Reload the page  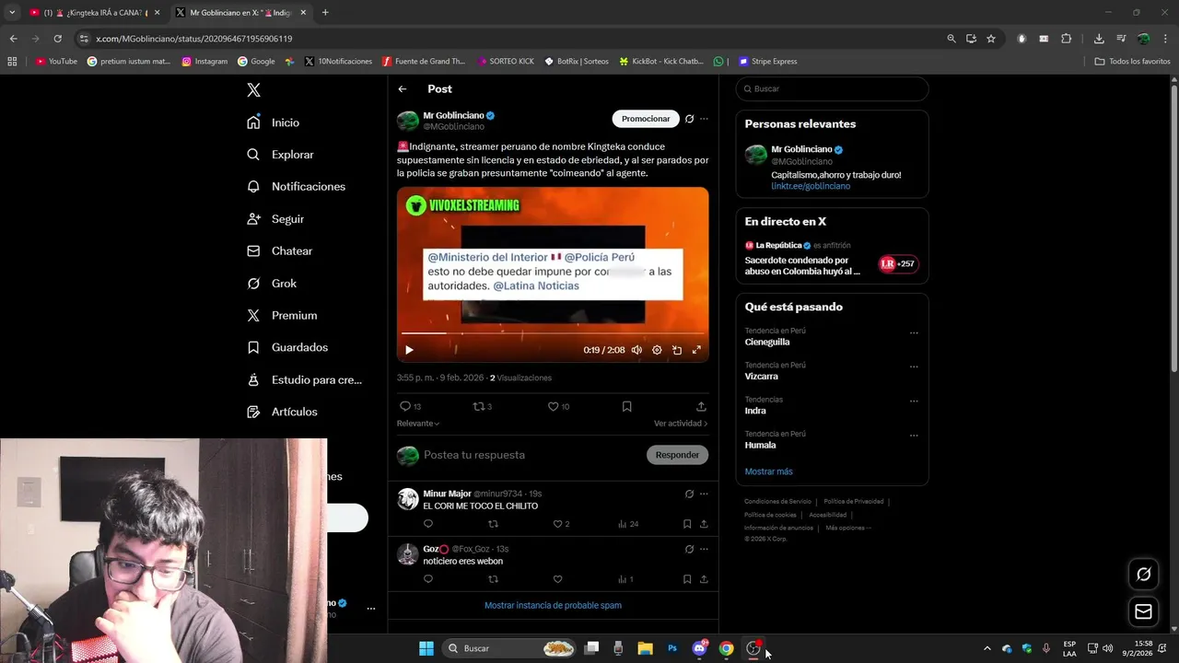(57, 39)
